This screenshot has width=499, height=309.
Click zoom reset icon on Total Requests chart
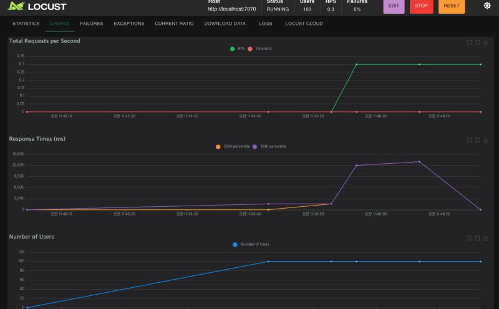click(477, 42)
